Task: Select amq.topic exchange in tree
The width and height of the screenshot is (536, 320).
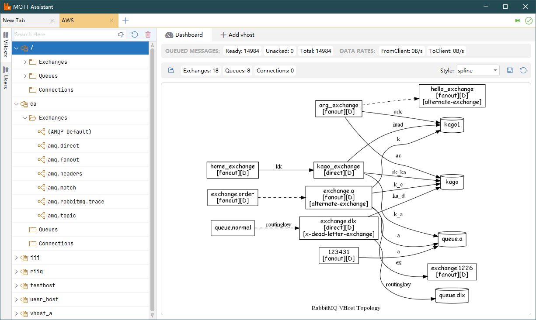Action: pos(62,216)
